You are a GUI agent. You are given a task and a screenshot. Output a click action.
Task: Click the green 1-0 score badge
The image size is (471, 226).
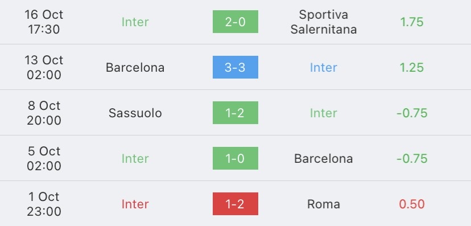tap(235, 158)
